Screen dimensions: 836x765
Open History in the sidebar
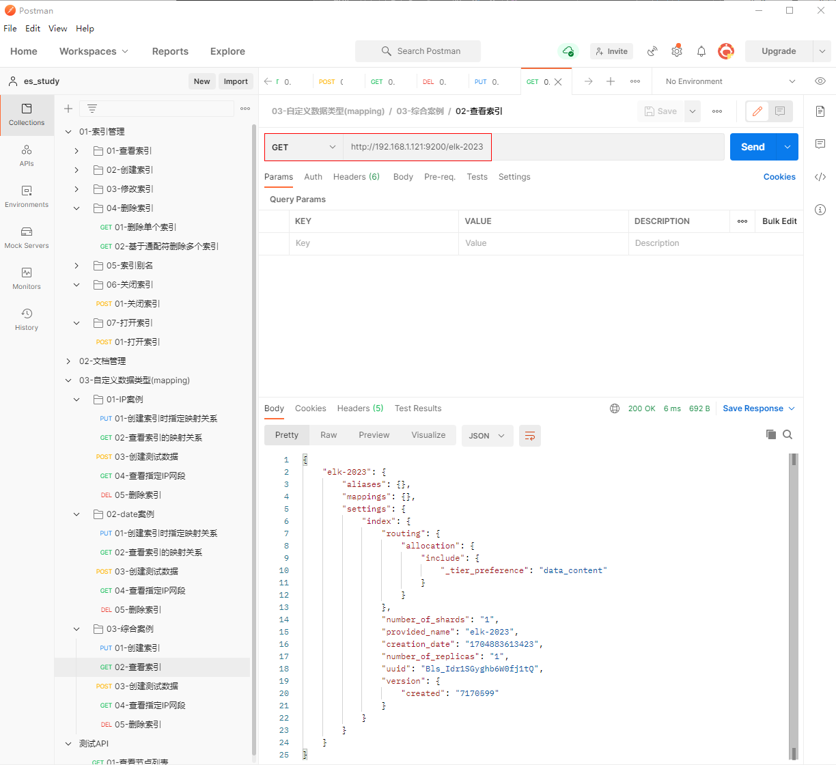(27, 319)
